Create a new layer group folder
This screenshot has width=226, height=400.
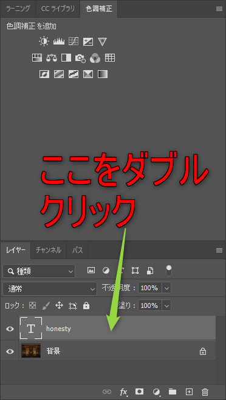[x=173, y=391]
